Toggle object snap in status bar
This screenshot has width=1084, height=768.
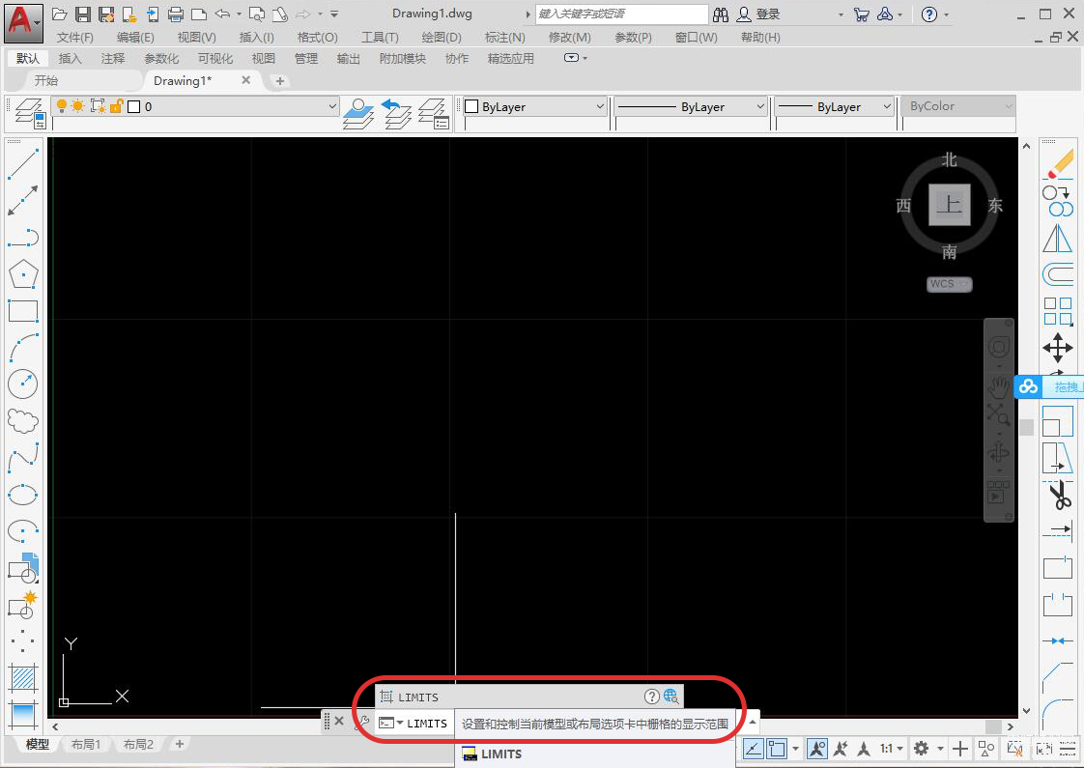point(777,749)
